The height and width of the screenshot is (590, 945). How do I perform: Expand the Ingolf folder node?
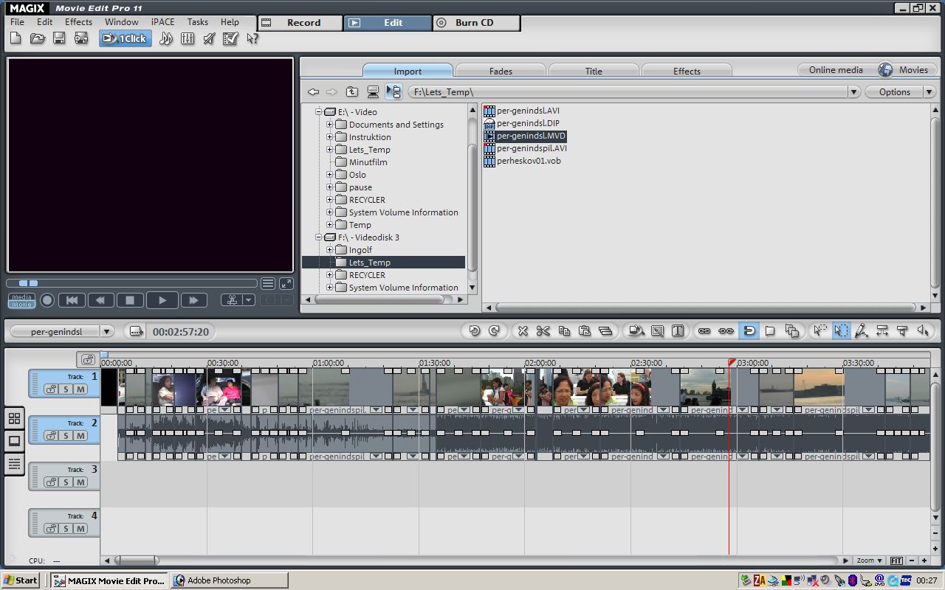coord(330,250)
